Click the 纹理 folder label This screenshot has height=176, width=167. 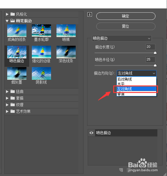(x=20, y=105)
